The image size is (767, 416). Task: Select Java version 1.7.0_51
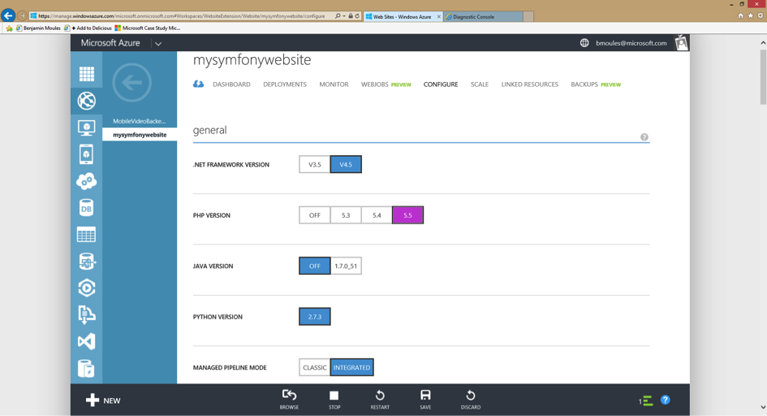click(x=346, y=266)
